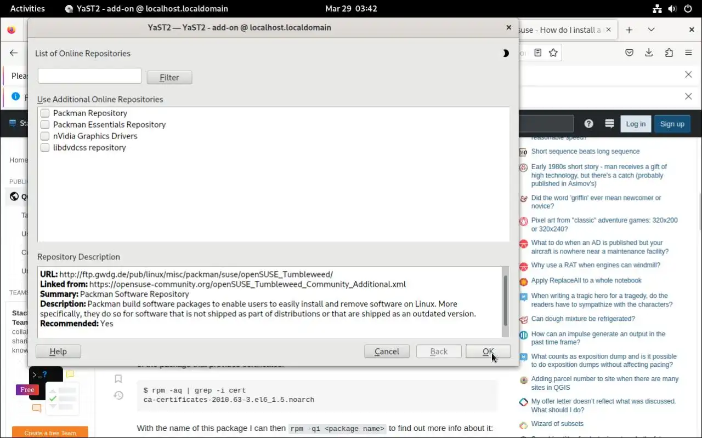Click OK in the YaST2 dialog
Image resolution: width=702 pixels, height=438 pixels.
coord(488,351)
